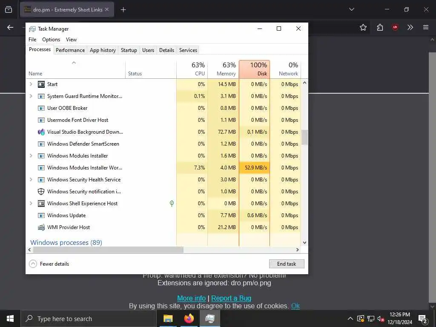Image resolution: width=436 pixels, height=327 pixels.
Task: Close the dro.pm browser tab
Action: 107,9
